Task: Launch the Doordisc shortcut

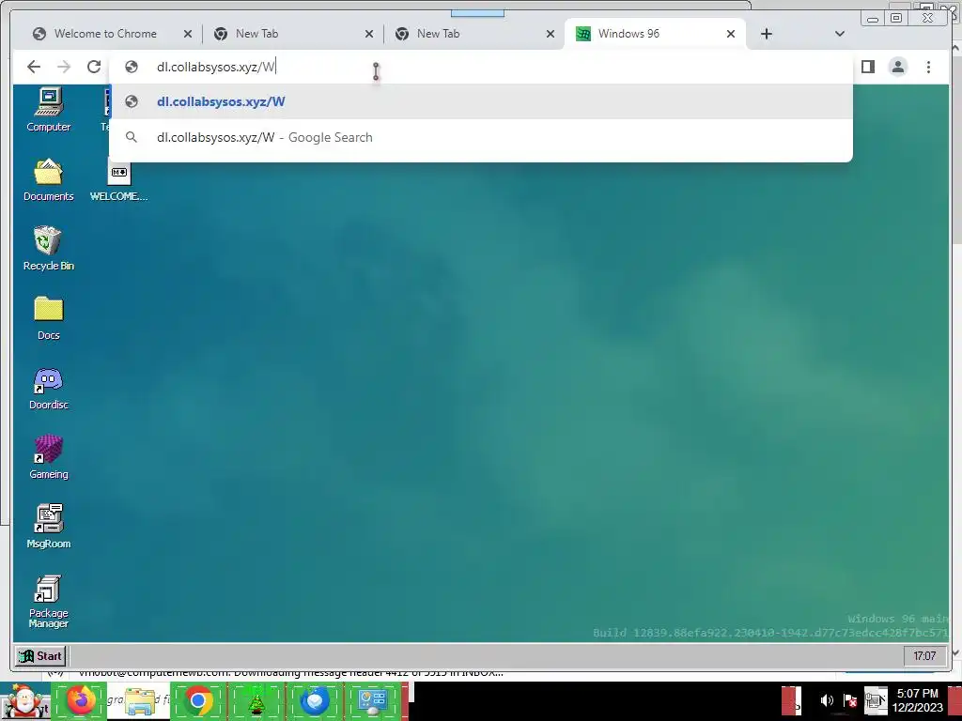Action: (49, 388)
